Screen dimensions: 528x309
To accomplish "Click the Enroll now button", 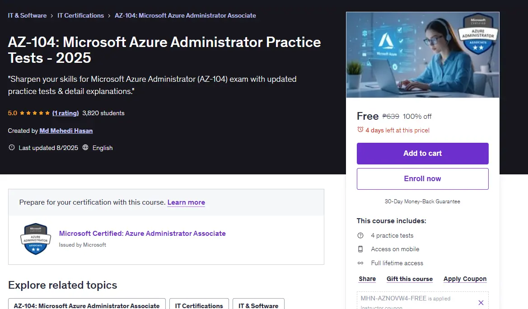I will click(x=423, y=179).
